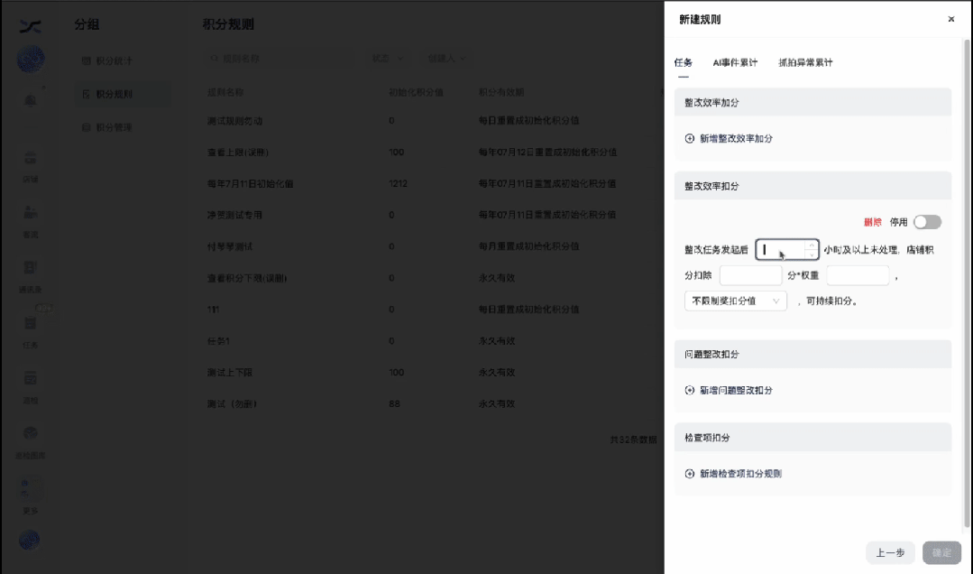Close the 新建规则 drawer
The height and width of the screenshot is (574, 973).
950,19
